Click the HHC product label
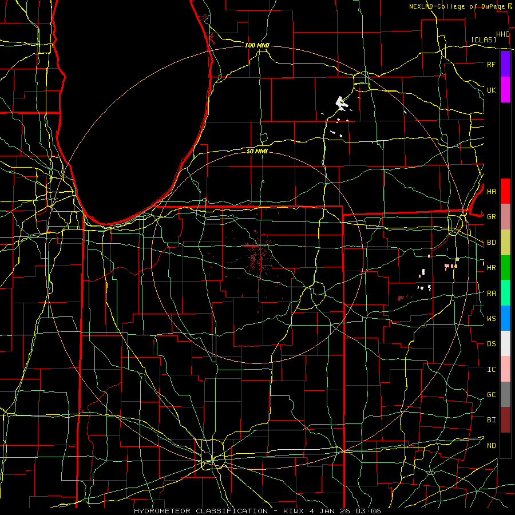This screenshot has width=515, height=515. (502, 34)
